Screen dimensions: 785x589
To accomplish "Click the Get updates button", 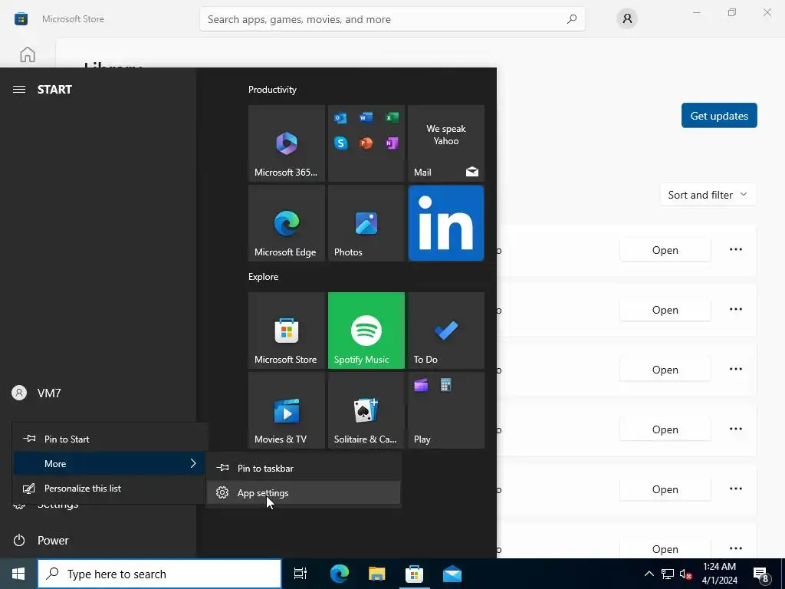I will coord(719,116).
